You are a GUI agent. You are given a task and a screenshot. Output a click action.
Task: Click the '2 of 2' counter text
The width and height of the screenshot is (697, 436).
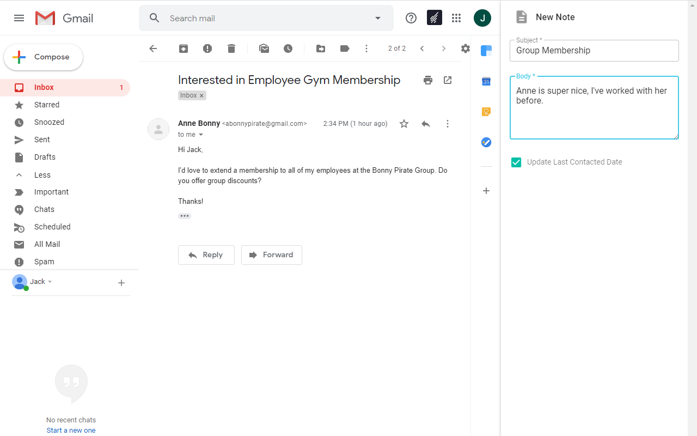[397, 49]
